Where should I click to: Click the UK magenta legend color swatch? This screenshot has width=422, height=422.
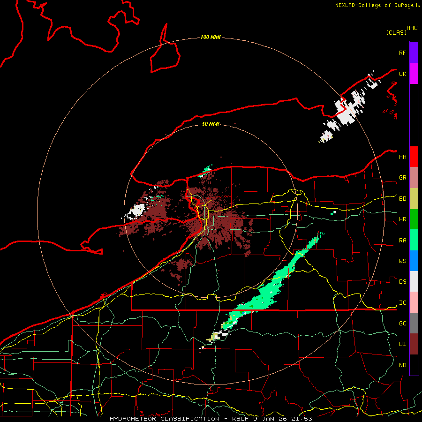coord(414,74)
